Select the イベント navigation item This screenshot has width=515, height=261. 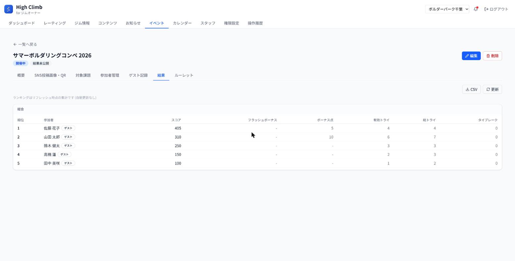157,23
